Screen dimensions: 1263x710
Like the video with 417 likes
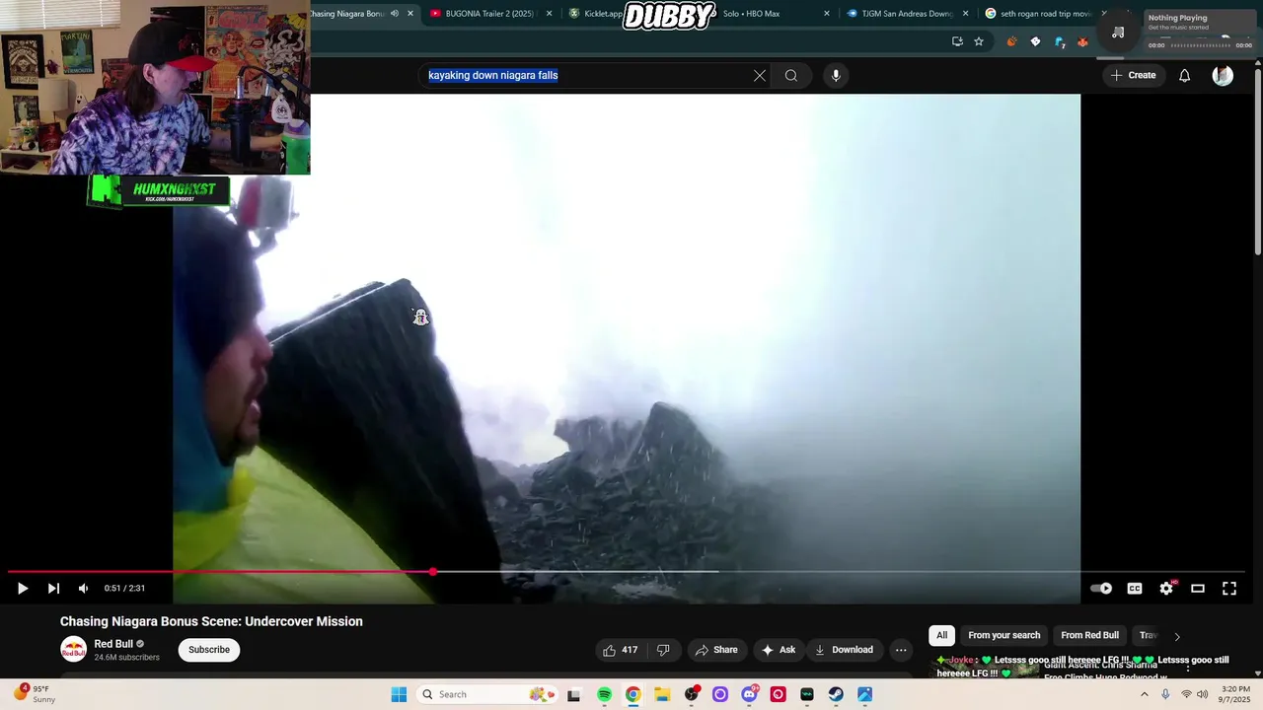pos(621,650)
